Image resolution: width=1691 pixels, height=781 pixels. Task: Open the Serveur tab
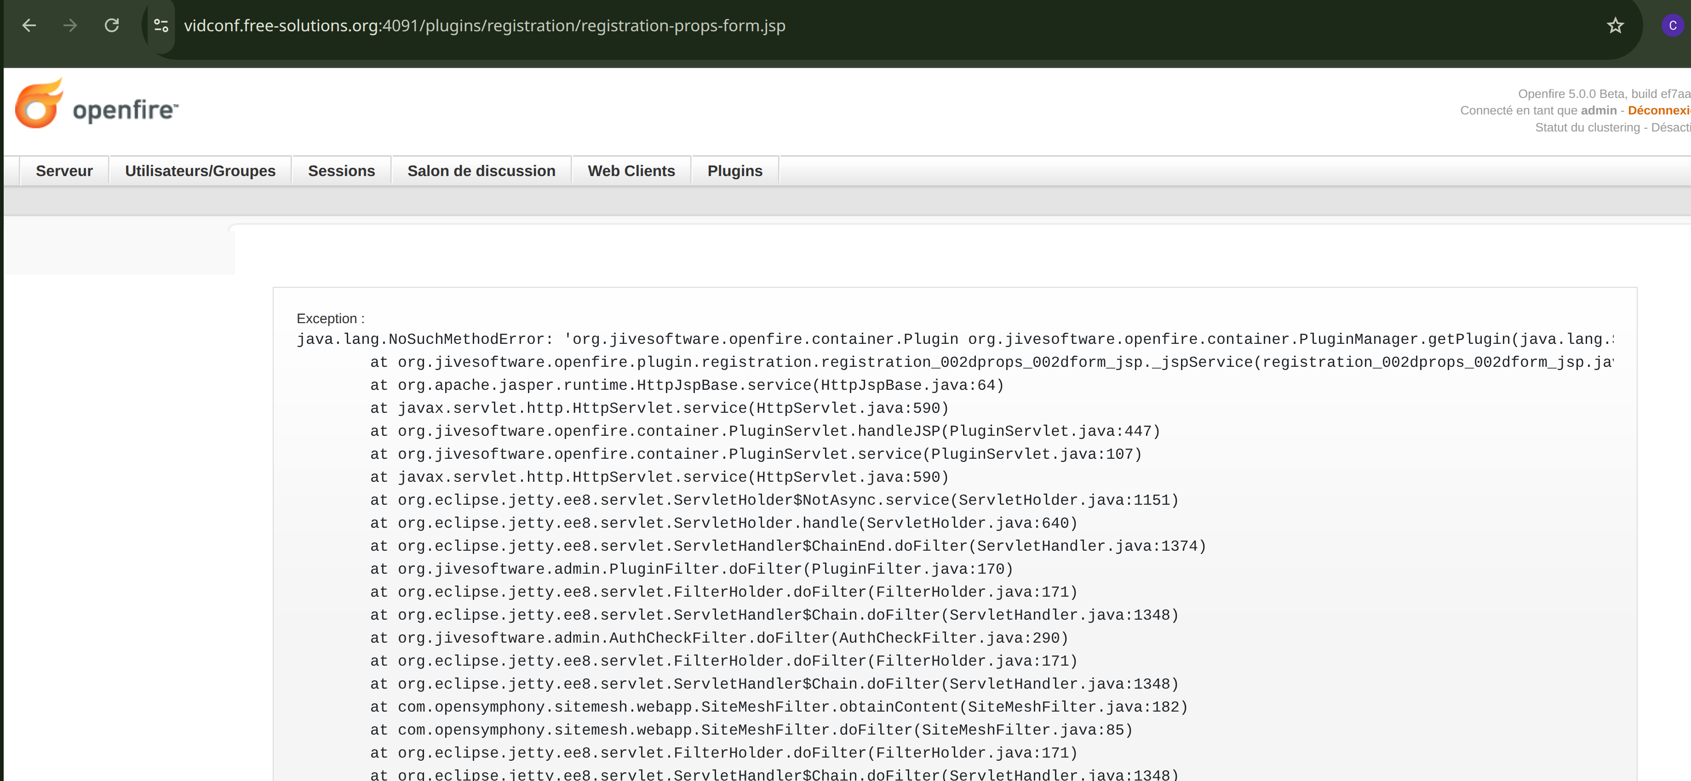[x=64, y=171]
